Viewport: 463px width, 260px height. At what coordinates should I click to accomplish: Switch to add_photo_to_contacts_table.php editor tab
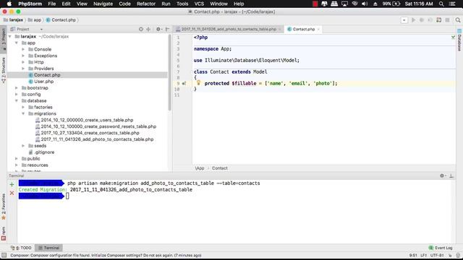click(x=229, y=29)
